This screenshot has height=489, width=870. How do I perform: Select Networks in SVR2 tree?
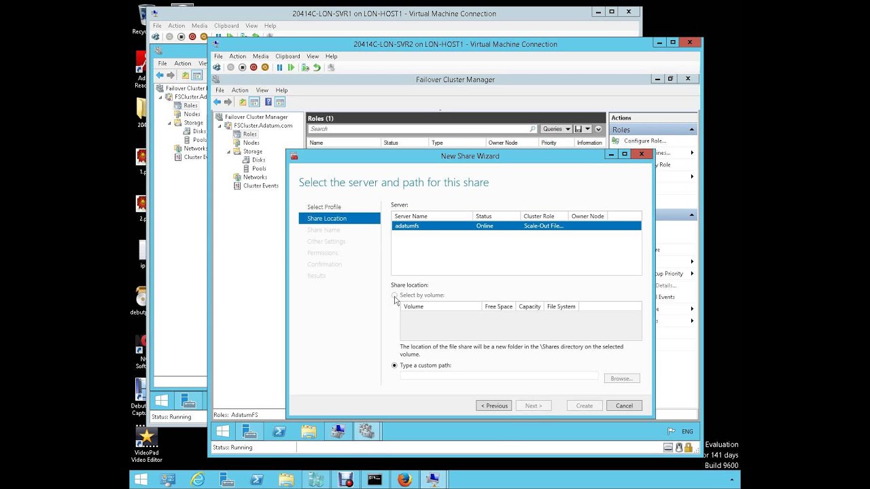pyautogui.click(x=255, y=177)
